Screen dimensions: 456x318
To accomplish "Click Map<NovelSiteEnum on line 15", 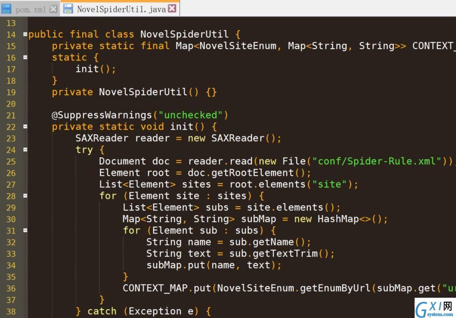I will (226, 46).
